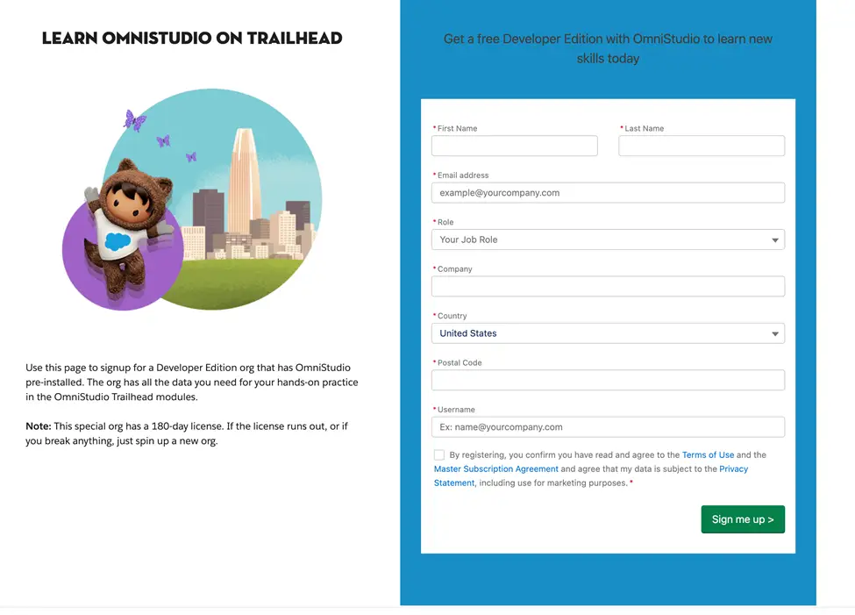The height and width of the screenshot is (615, 855).
Task: Click the blue cloud logo on Astro's shirt
Action: (118, 242)
